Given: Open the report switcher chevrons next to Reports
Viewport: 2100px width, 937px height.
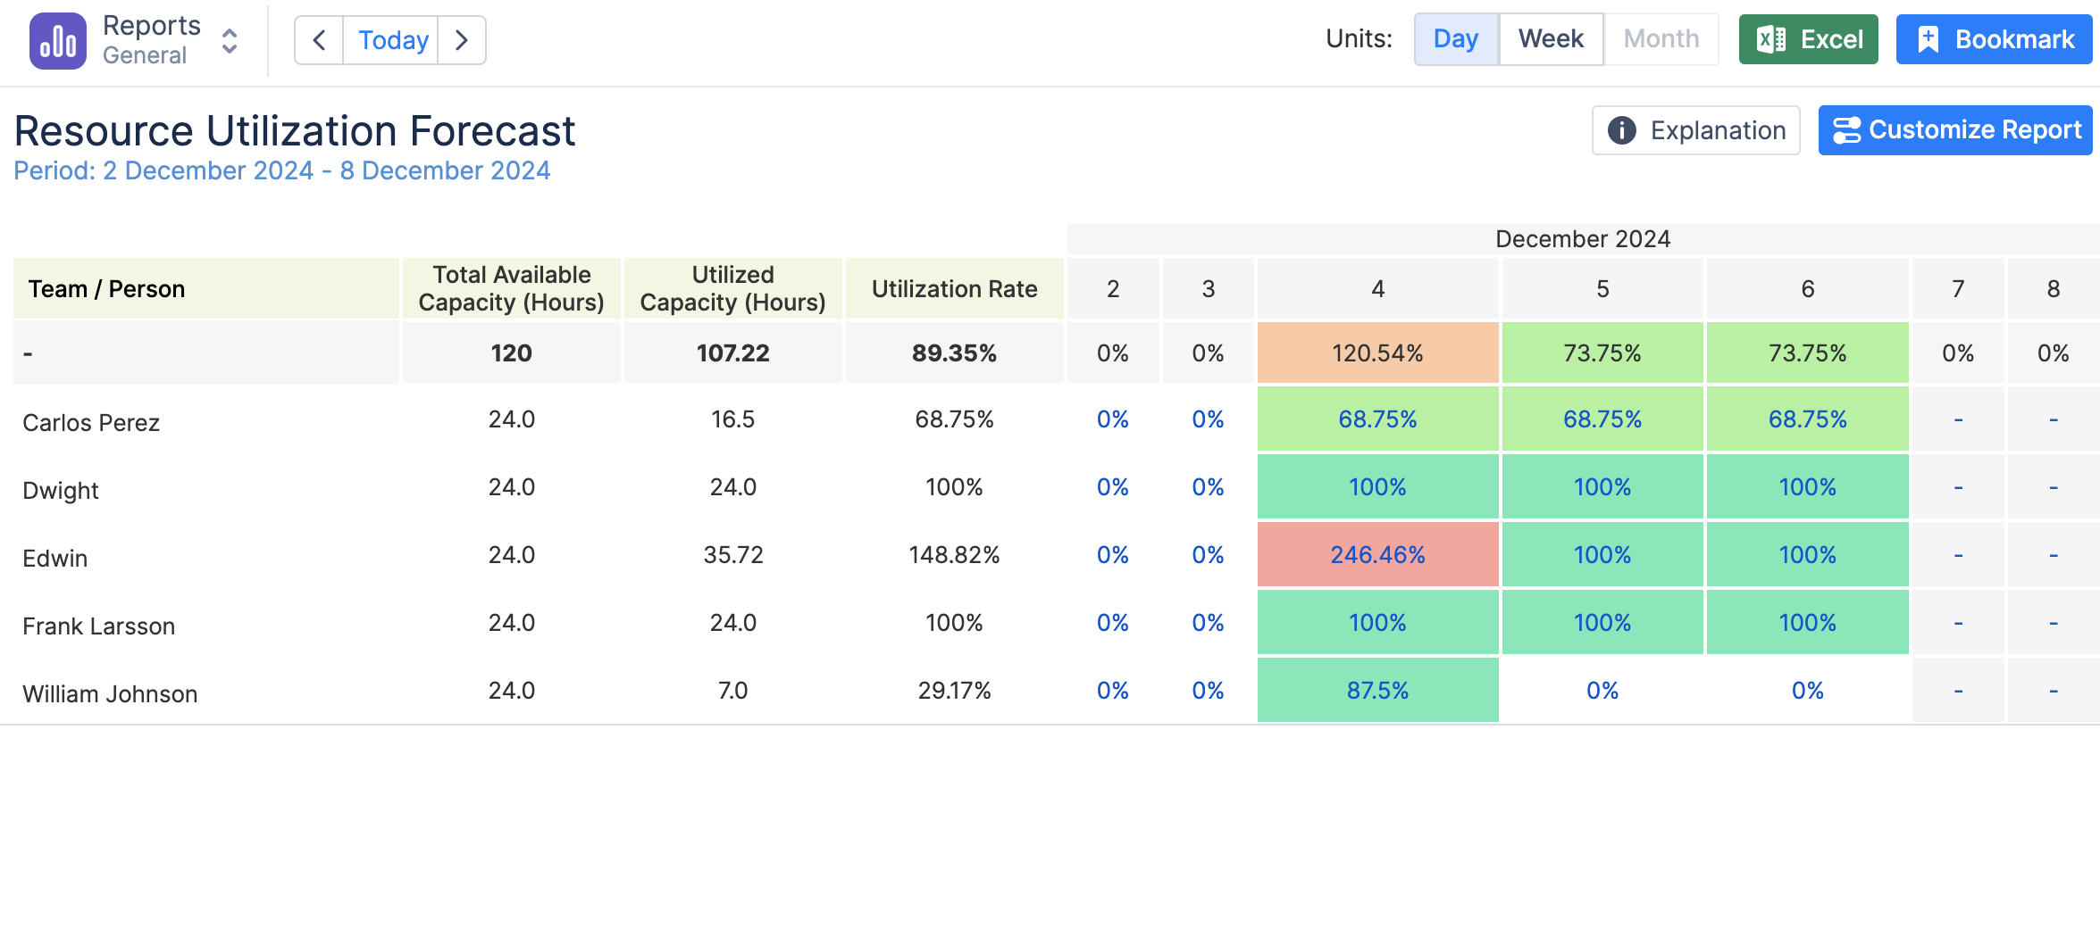Looking at the screenshot, I should coord(229,42).
